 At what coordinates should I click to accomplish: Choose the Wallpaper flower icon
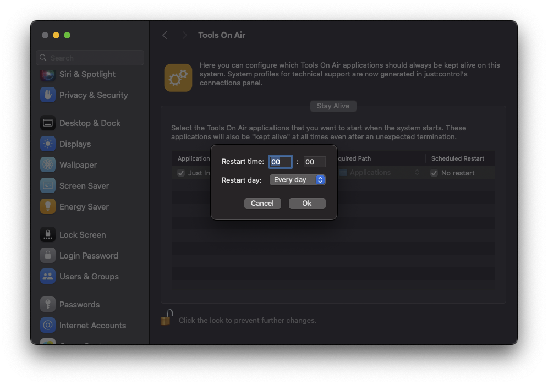click(48, 164)
